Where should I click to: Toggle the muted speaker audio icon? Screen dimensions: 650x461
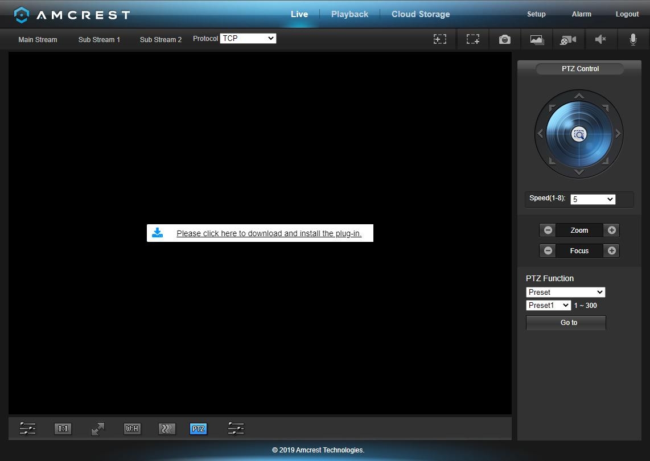coord(600,39)
